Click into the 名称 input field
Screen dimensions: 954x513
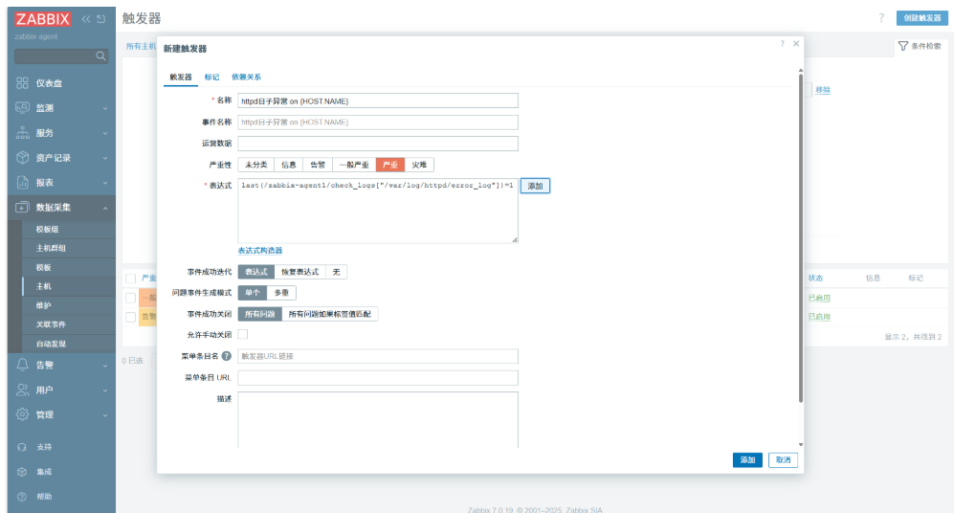tap(378, 101)
